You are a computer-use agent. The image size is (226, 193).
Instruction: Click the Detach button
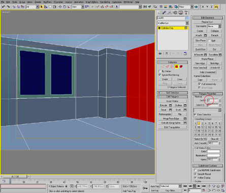coord(215,35)
